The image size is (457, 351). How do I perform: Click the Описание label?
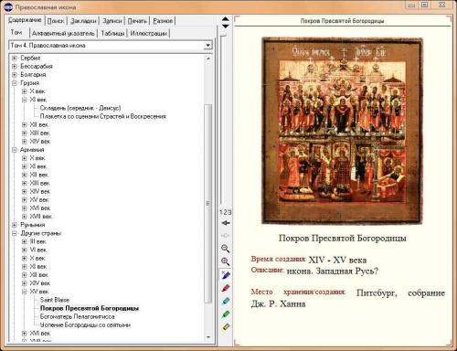267,270
